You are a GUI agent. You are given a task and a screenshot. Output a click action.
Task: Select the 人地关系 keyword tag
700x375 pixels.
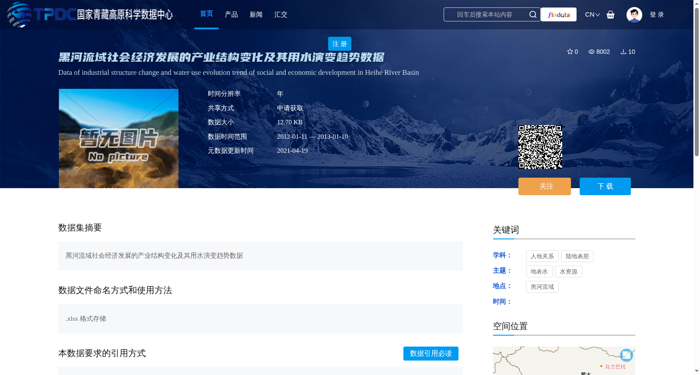542,256
